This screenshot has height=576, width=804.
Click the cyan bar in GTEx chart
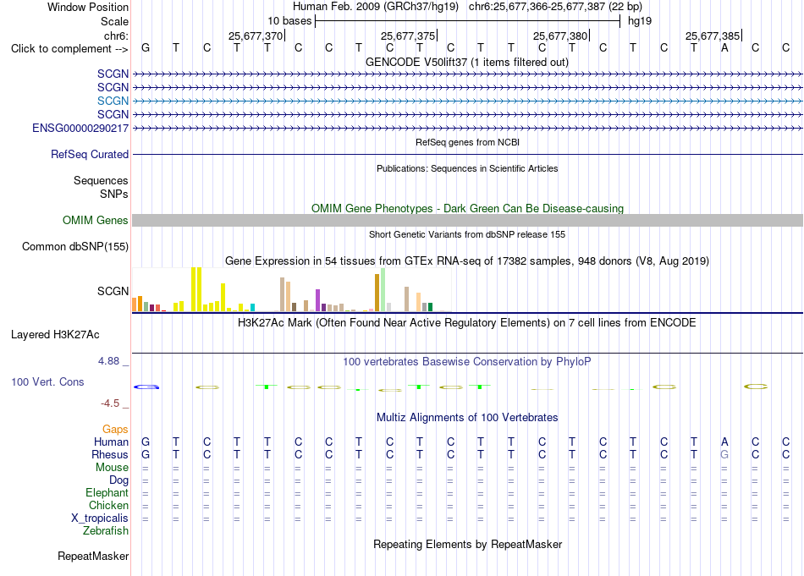tap(253, 308)
